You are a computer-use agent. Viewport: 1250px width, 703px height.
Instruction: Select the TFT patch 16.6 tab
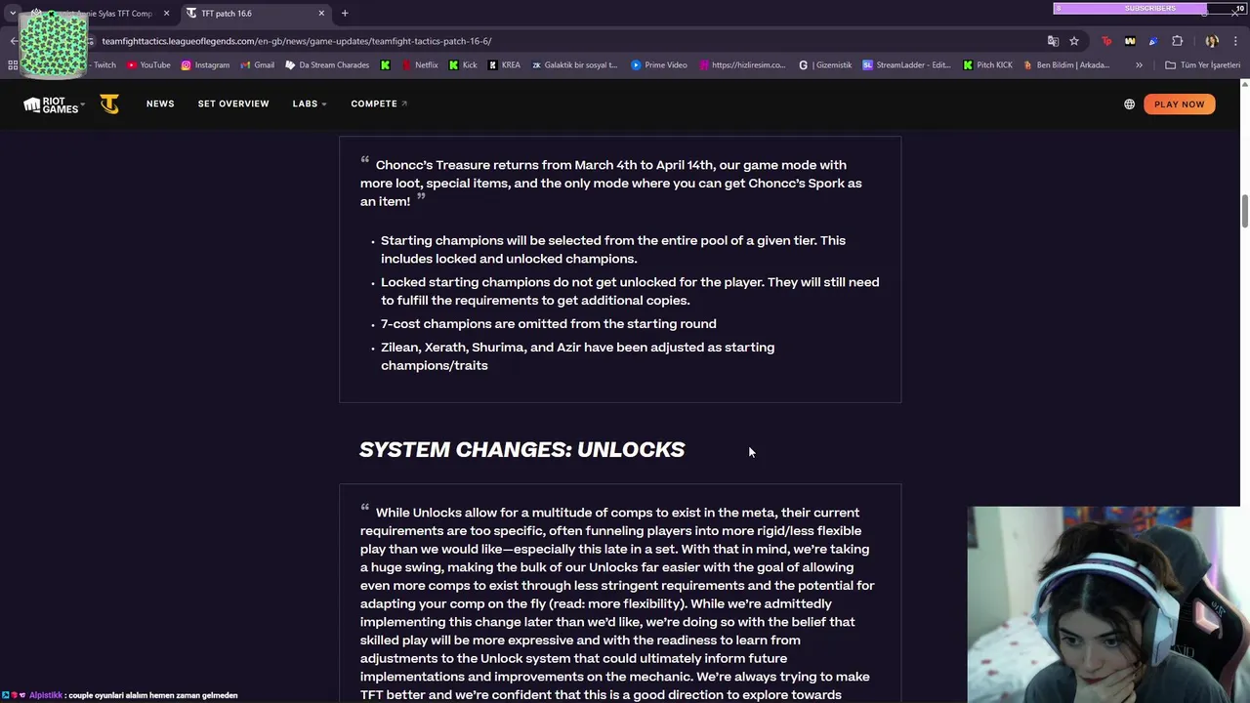coord(256,14)
